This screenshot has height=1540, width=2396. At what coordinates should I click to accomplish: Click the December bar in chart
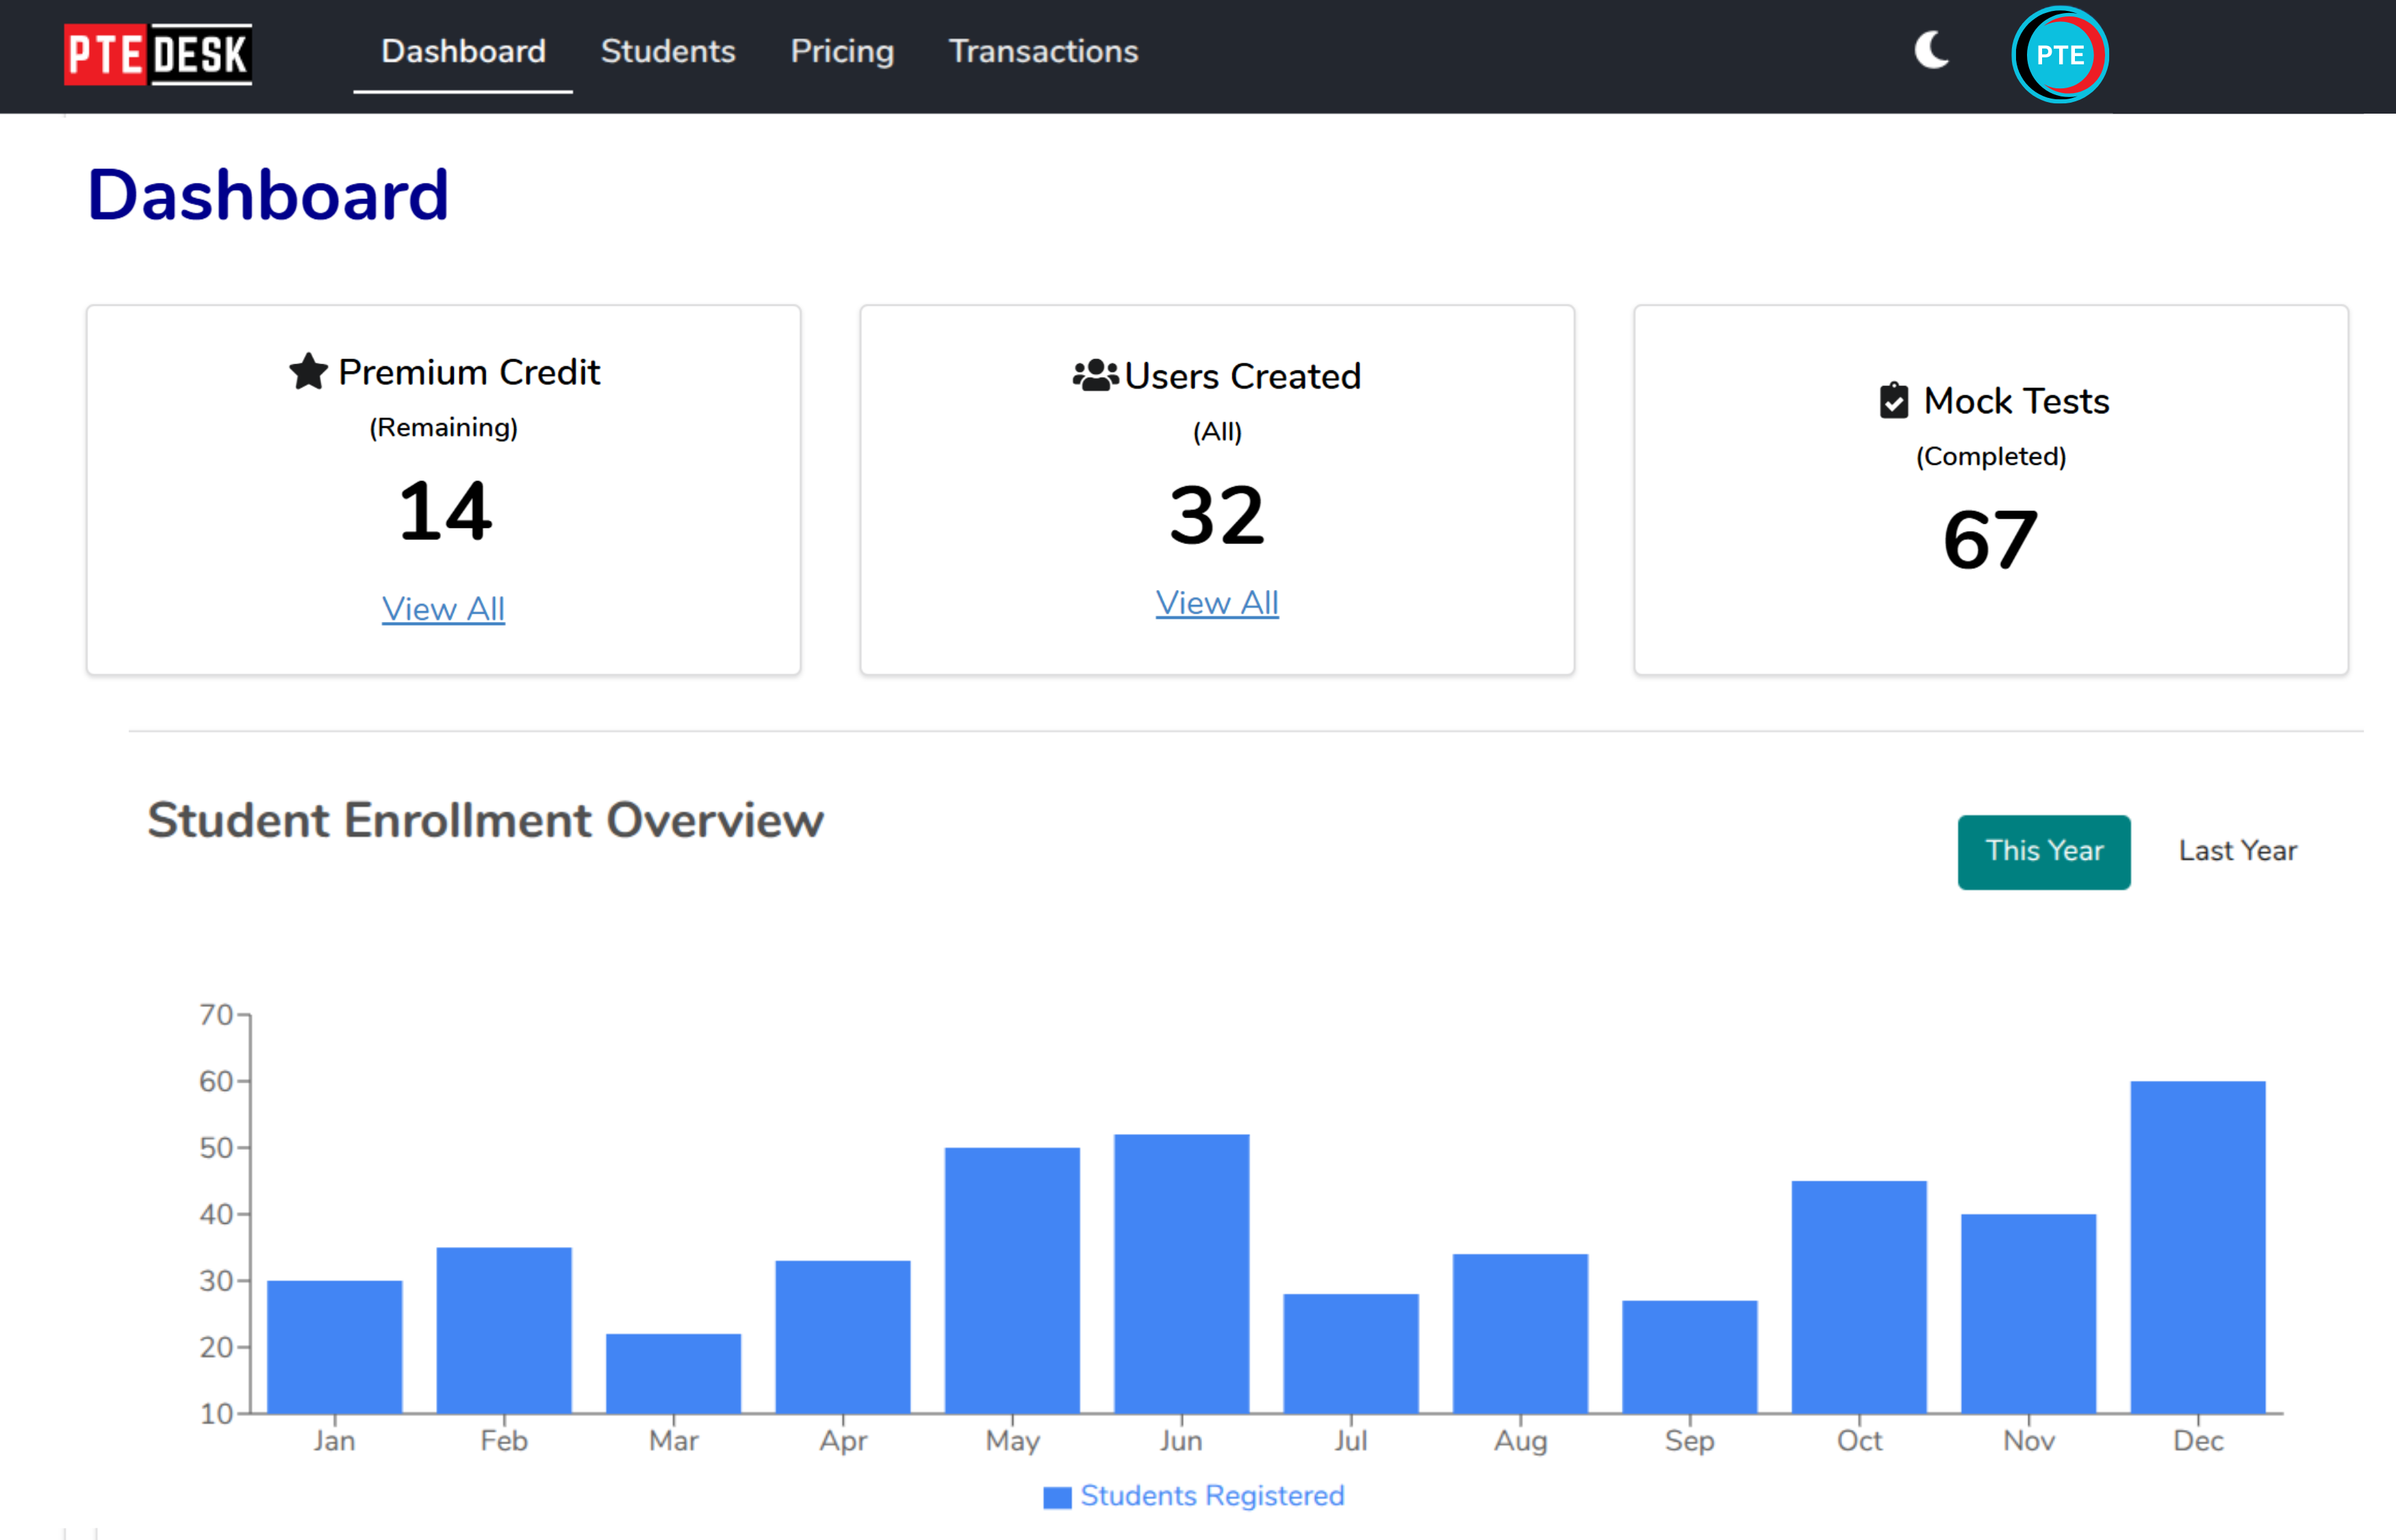click(x=2197, y=1247)
